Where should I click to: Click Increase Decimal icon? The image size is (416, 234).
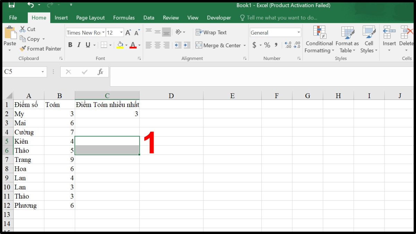click(x=288, y=45)
